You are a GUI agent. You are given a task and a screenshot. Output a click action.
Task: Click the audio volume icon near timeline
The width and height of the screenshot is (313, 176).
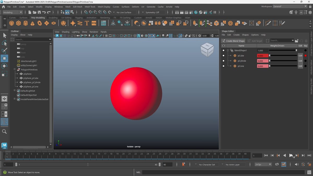click(x=297, y=165)
